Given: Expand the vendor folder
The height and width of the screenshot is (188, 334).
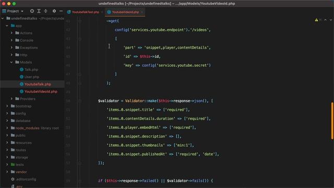Looking at the screenshot, I should click(x=7, y=172).
